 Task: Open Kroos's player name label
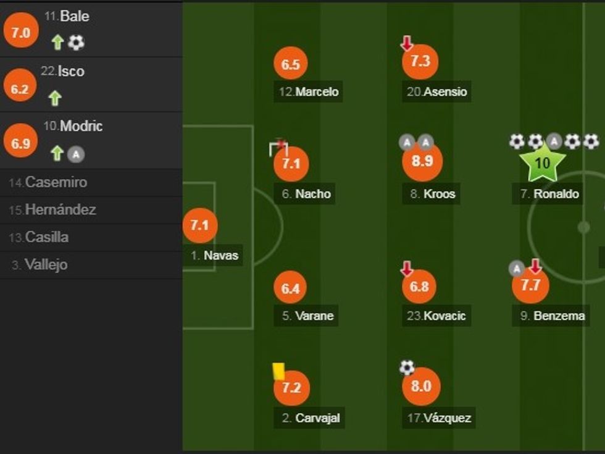[433, 194]
